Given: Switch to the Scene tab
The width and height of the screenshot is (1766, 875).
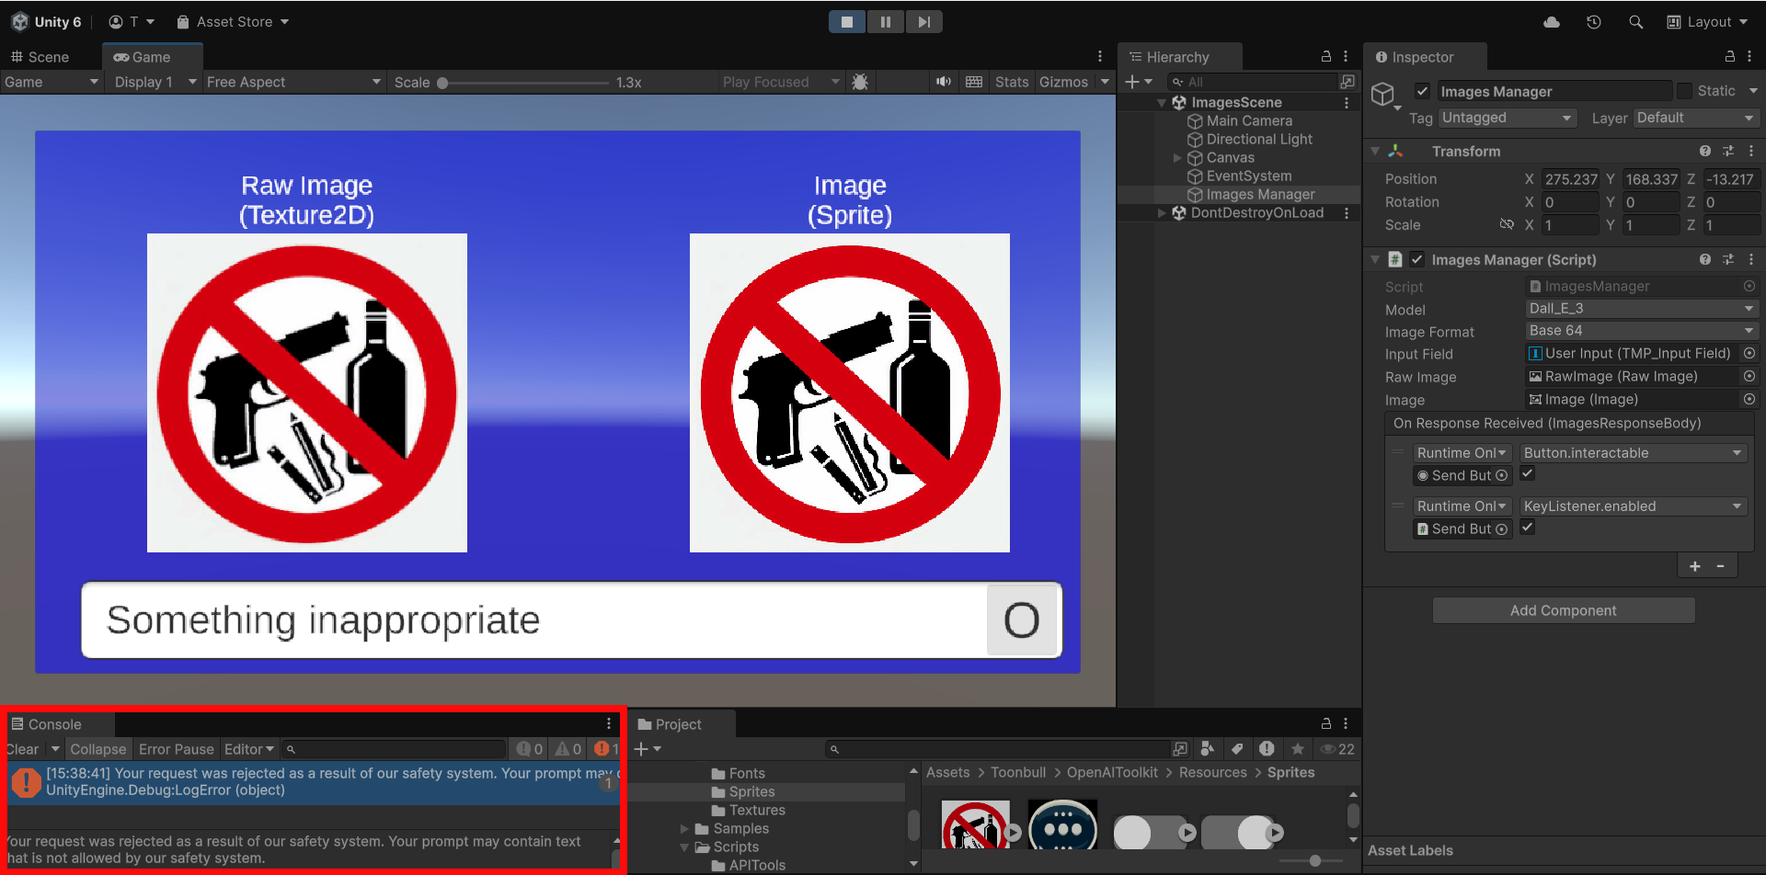Looking at the screenshot, I should [40, 57].
